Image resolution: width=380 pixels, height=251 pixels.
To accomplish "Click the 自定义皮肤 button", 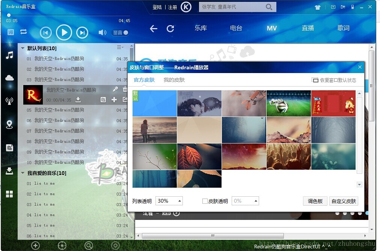I will tap(344, 201).
